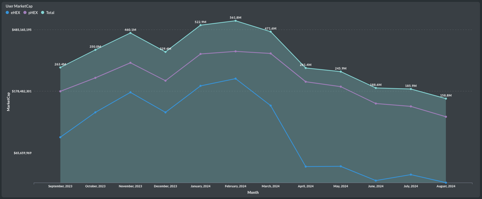This screenshot has width=482, height=199.
Task: Click the pHEX point for February 2024
Action: 236,51
